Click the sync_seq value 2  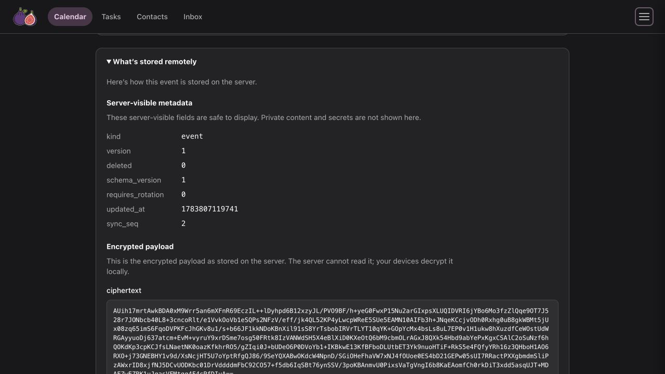(x=183, y=223)
